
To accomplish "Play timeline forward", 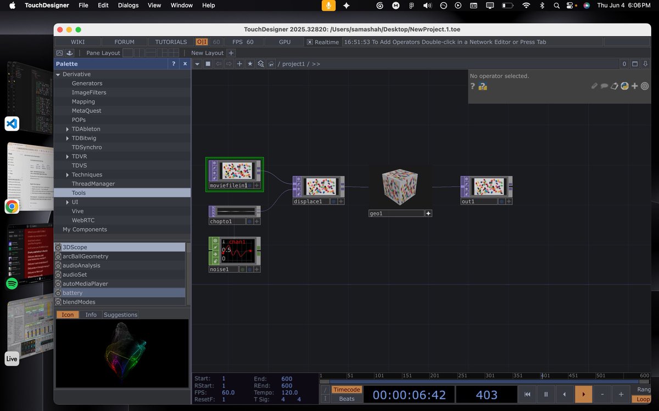I will click(583, 394).
